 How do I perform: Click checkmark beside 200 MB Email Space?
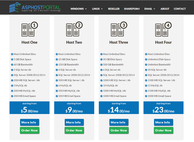point(12,96)
